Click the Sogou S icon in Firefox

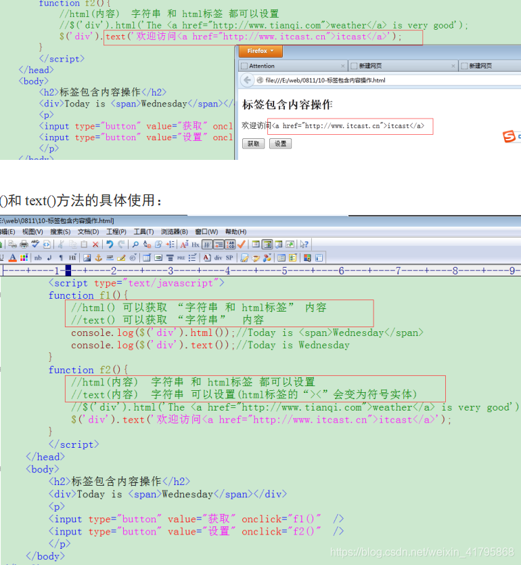509,137
